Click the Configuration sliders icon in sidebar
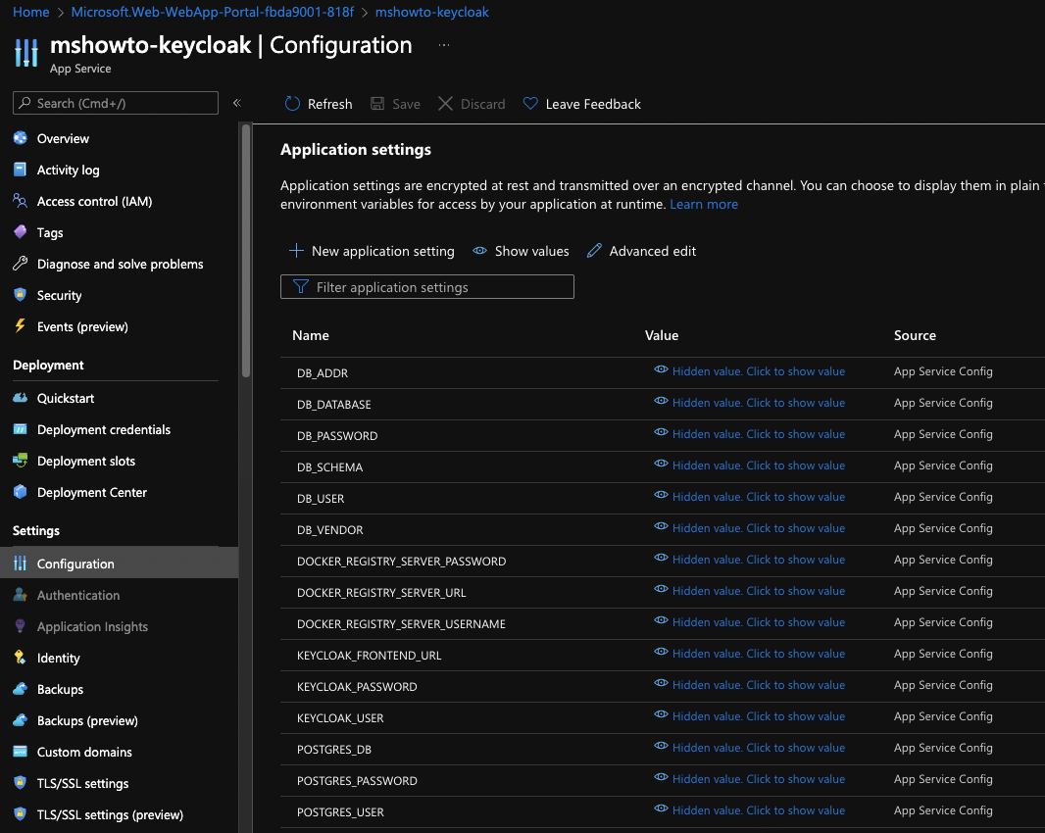Screen dimensions: 1045x833 [x=20, y=563]
